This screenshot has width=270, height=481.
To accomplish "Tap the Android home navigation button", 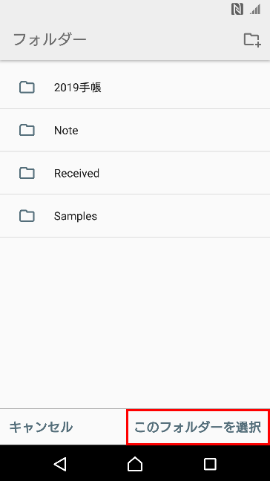I will [x=135, y=463].
